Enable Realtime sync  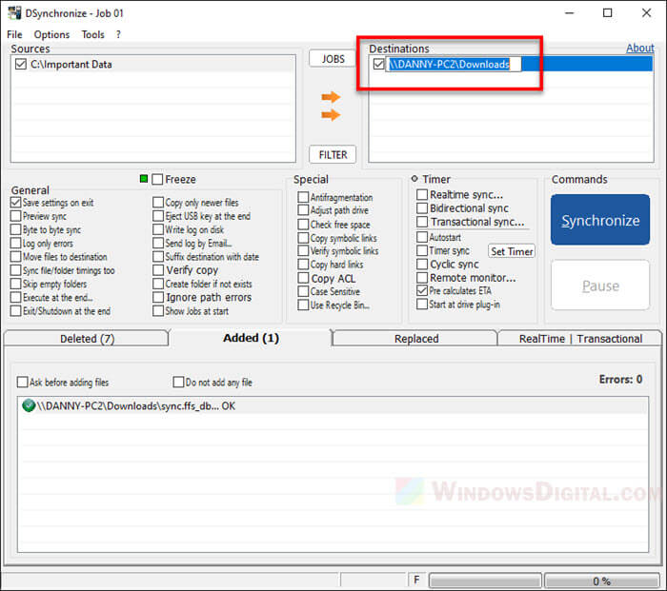point(422,194)
